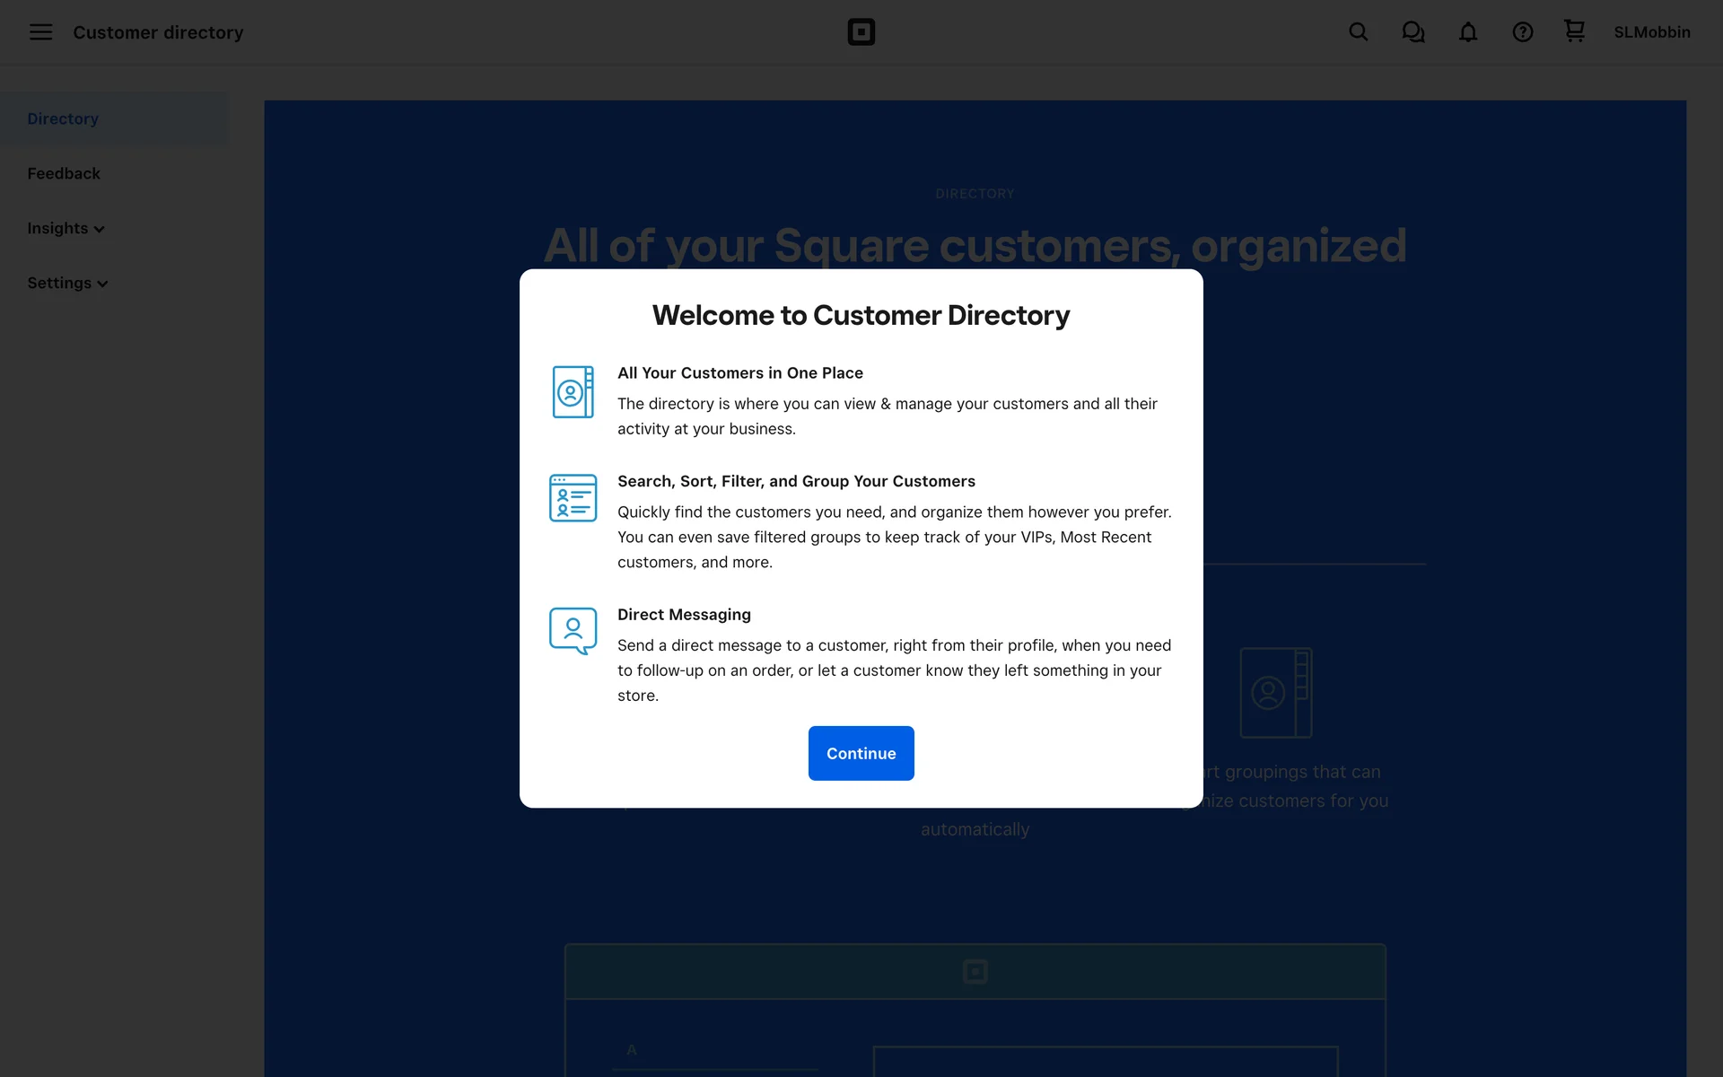
Task: Click the Square logo in header
Action: pos(861,32)
